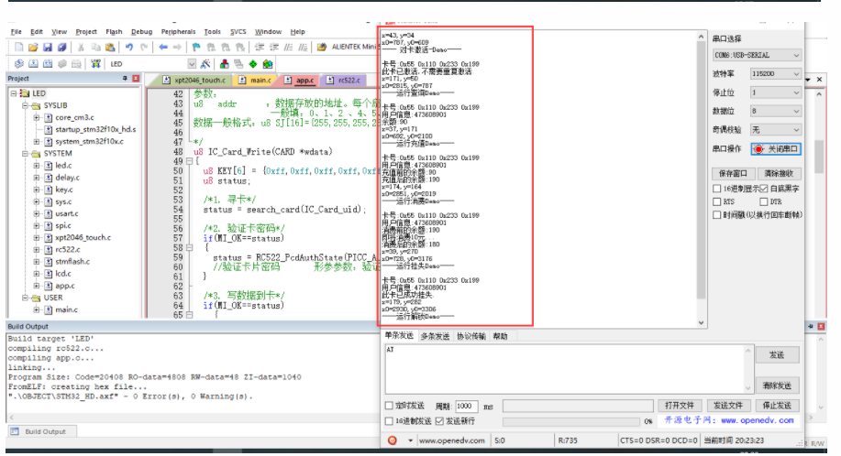Insert bookmark using the flag icon
The width and height of the screenshot is (841, 456).
pos(196,47)
